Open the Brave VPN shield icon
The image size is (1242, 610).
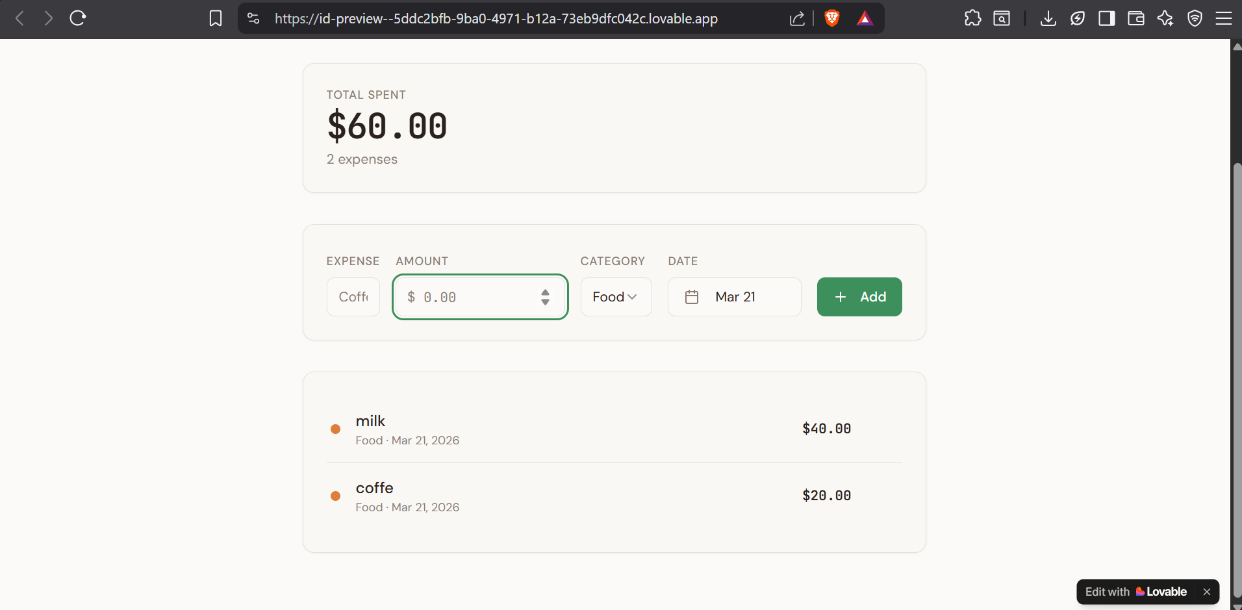coord(1195,18)
